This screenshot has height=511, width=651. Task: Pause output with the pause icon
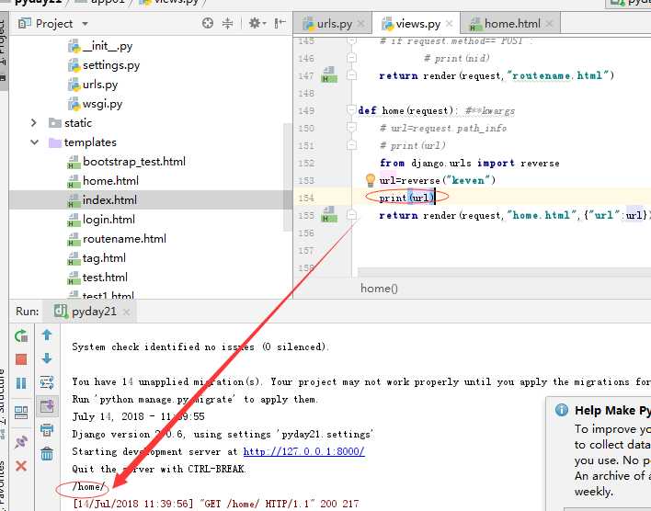[21, 382]
